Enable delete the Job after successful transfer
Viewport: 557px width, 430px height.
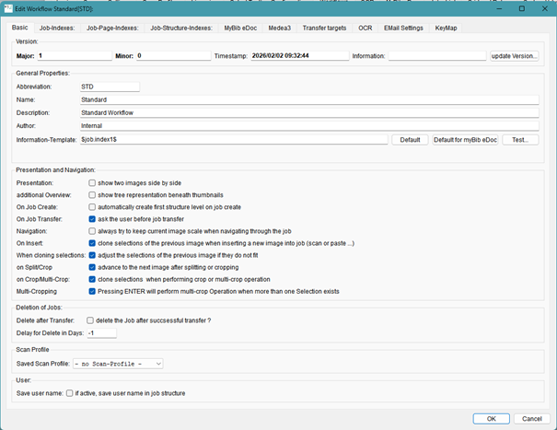tap(89, 320)
